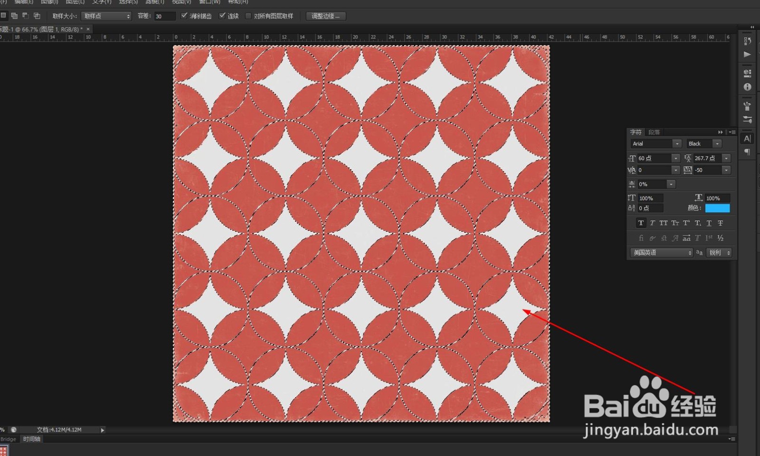Switch to the Bridge tab
The width and height of the screenshot is (760, 456).
pos(8,439)
